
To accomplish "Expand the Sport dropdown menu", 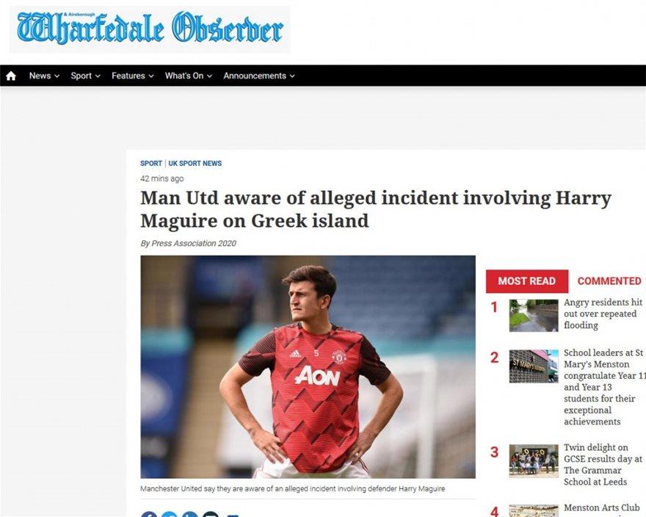I will click(x=85, y=76).
